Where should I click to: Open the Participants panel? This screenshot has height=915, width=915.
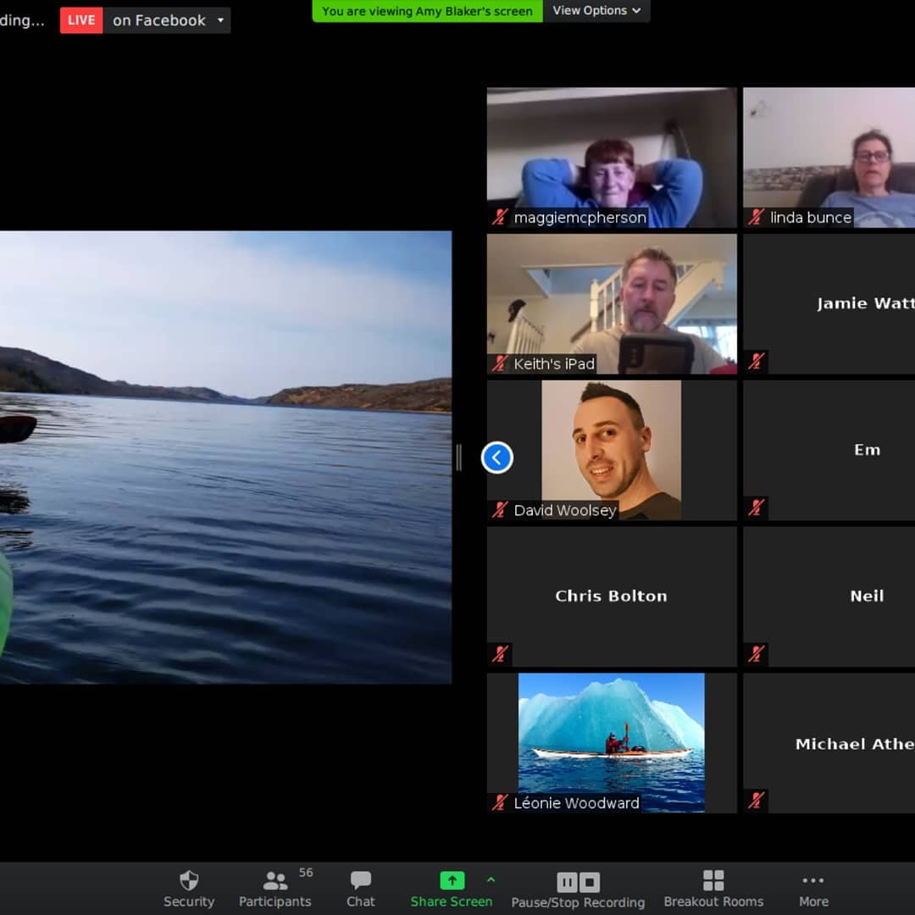[274, 881]
